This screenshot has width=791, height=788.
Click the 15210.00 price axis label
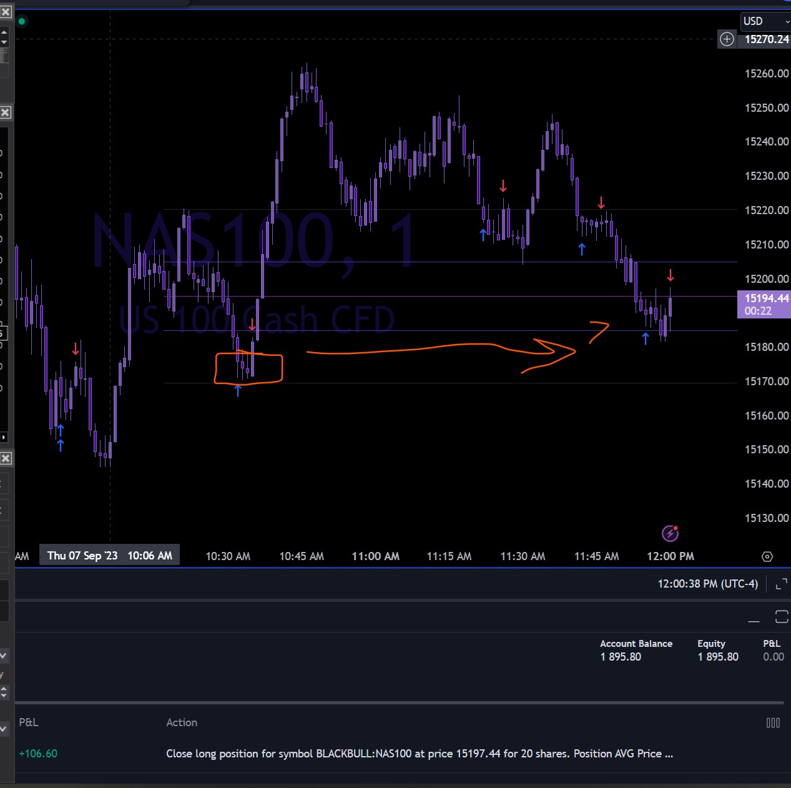(767, 245)
